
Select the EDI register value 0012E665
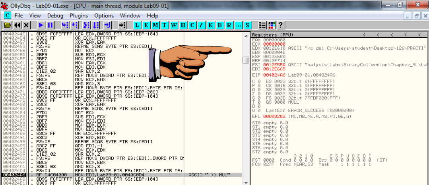274,68
